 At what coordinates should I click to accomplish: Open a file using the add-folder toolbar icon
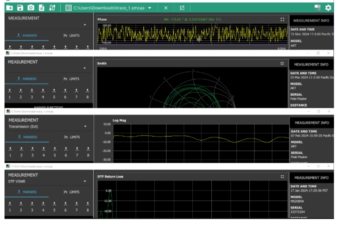10,8
